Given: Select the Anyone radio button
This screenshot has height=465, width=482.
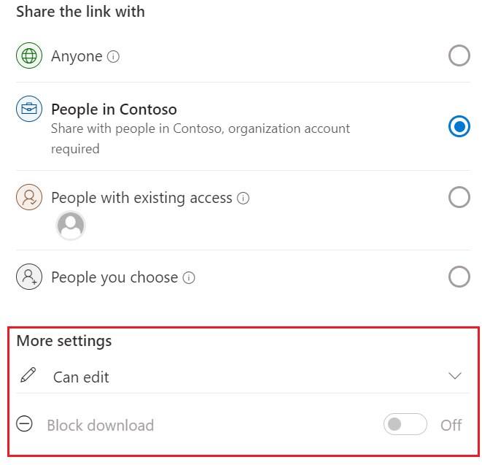Looking at the screenshot, I should (459, 55).
